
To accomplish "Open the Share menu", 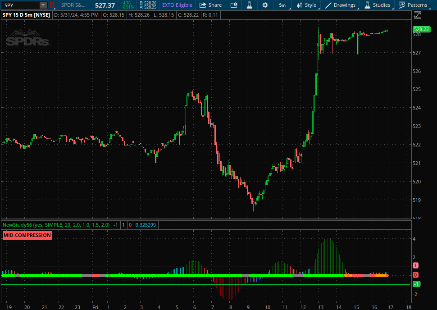I will pyautogui.click(x=210, y=5).
